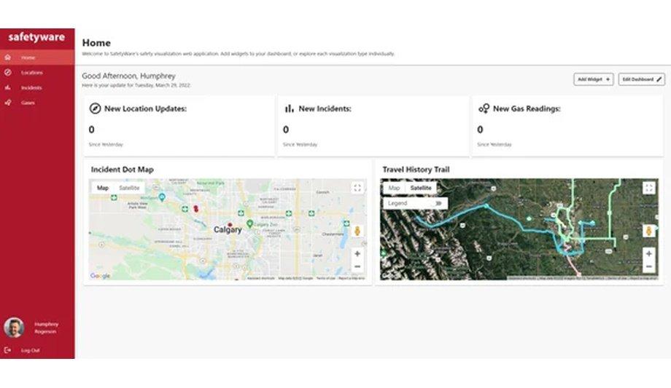Screen dimensions: 671x388
Task: Click the Incident Dot Map title
Action: tap(123, 170)
